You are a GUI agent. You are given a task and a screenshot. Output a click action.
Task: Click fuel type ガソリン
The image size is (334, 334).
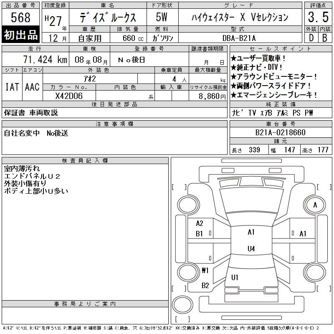click(x=162, y=38)
